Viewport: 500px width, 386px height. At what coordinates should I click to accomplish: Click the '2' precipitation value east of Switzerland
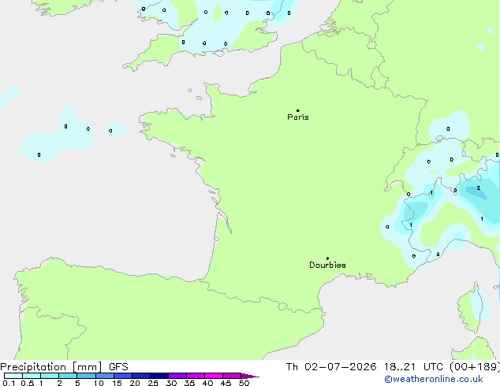(479, 188)
